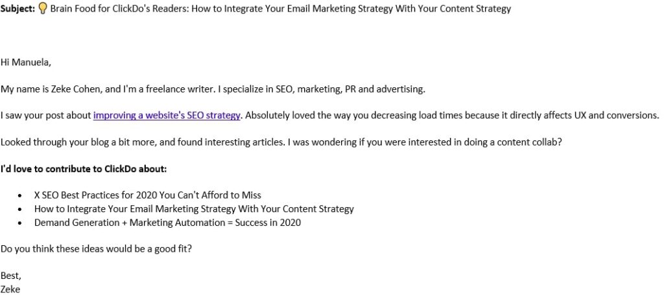Click the "Best," sign-off line
This screenshot has width=664, height=297.
11,276
